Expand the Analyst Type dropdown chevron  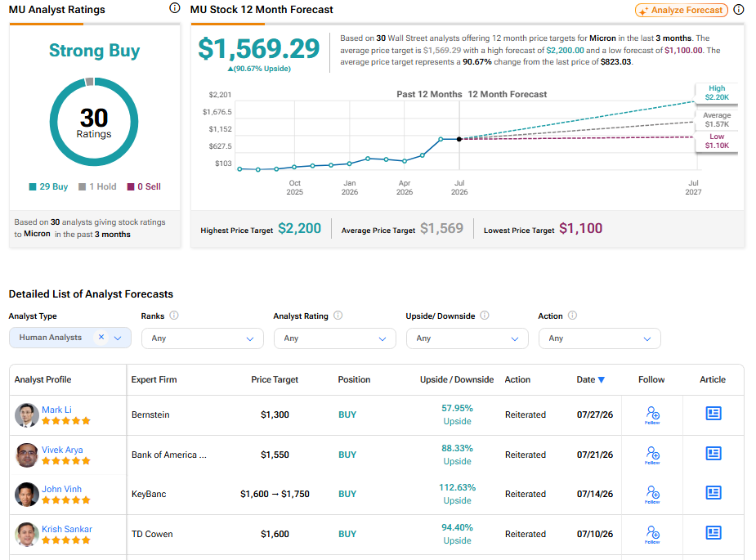tap(118, 338)
